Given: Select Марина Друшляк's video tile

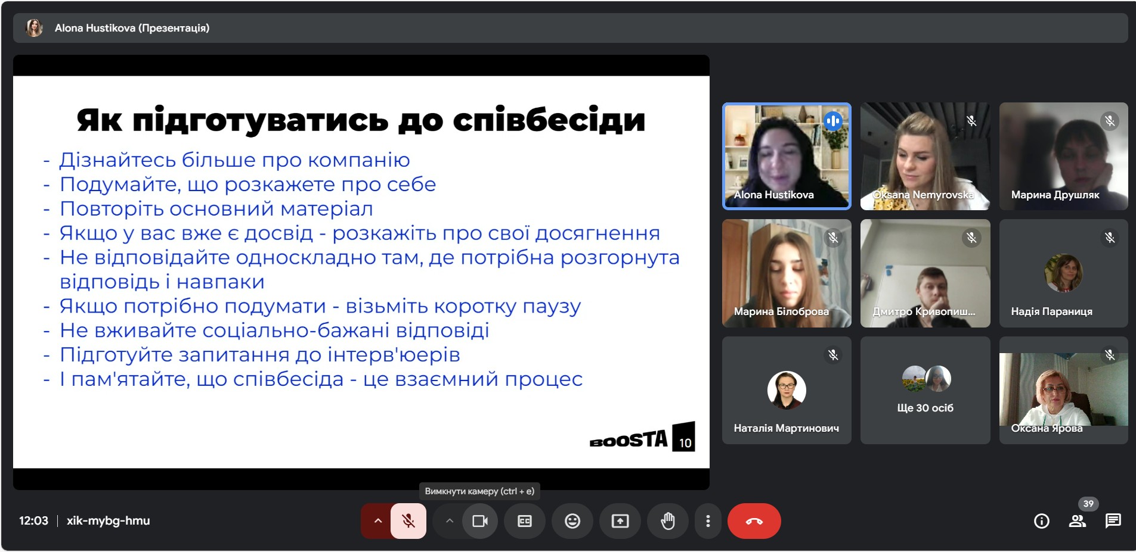Looking at the screenshot, I should coord(1063,156).
